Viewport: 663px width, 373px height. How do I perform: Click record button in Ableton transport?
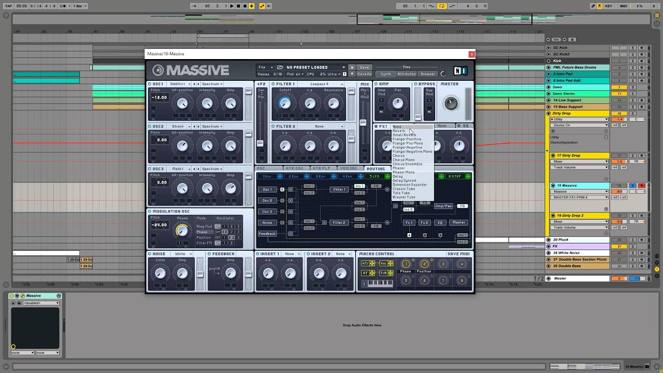(x=245, y=6)
